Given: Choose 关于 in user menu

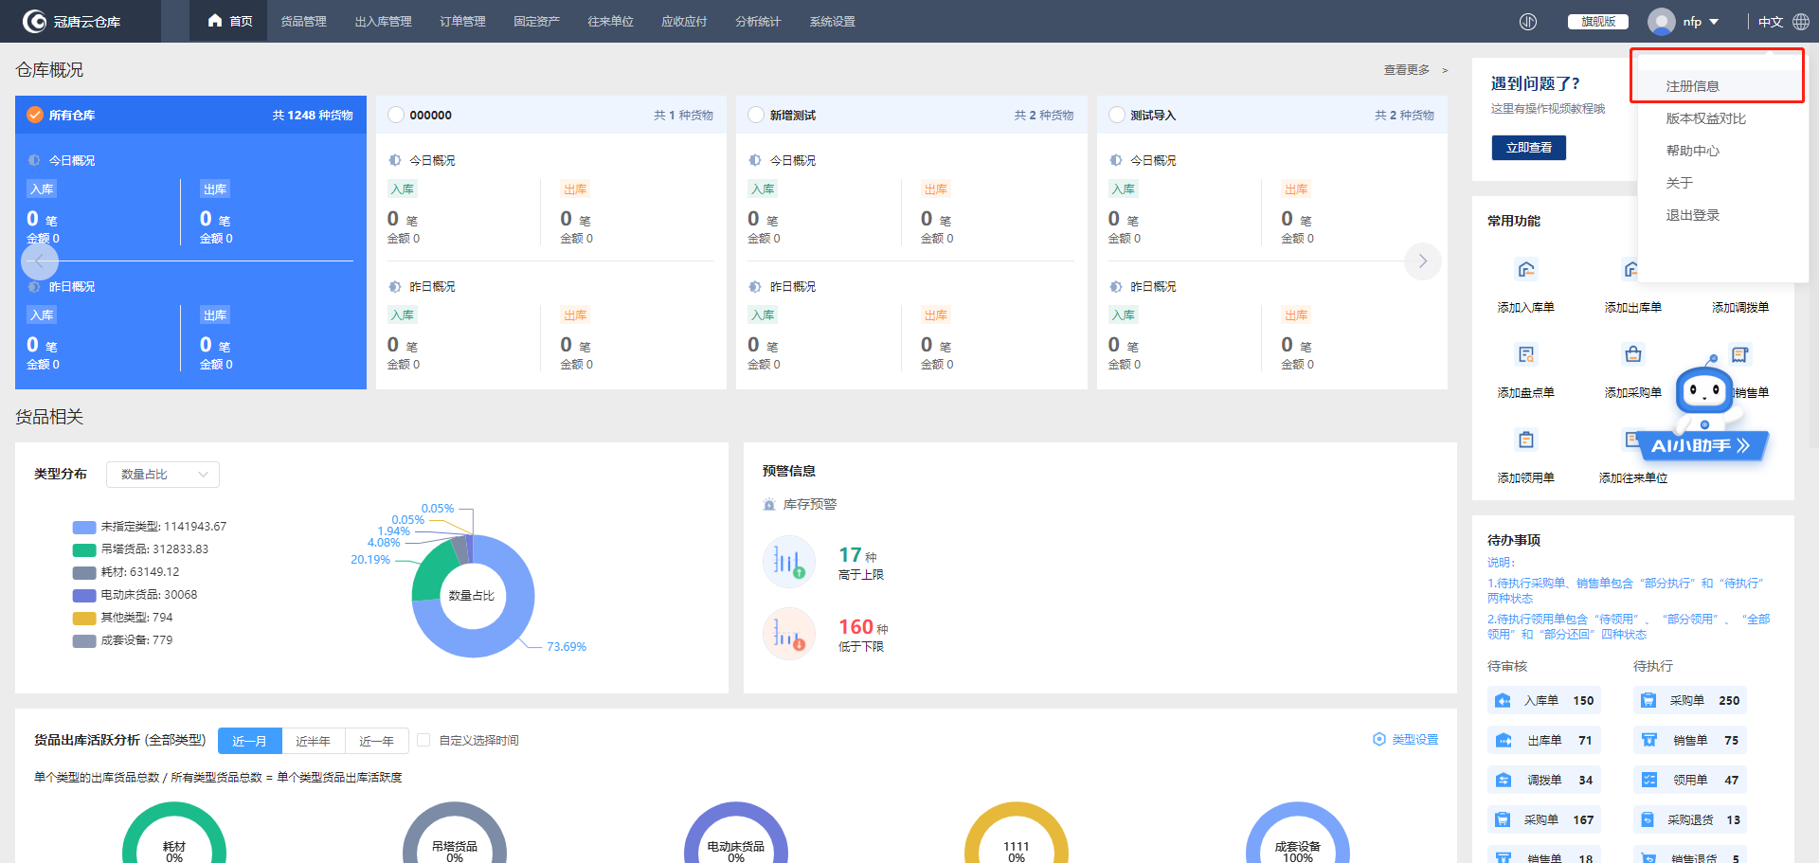Looking at the screenshot, I should (1722, 183).
